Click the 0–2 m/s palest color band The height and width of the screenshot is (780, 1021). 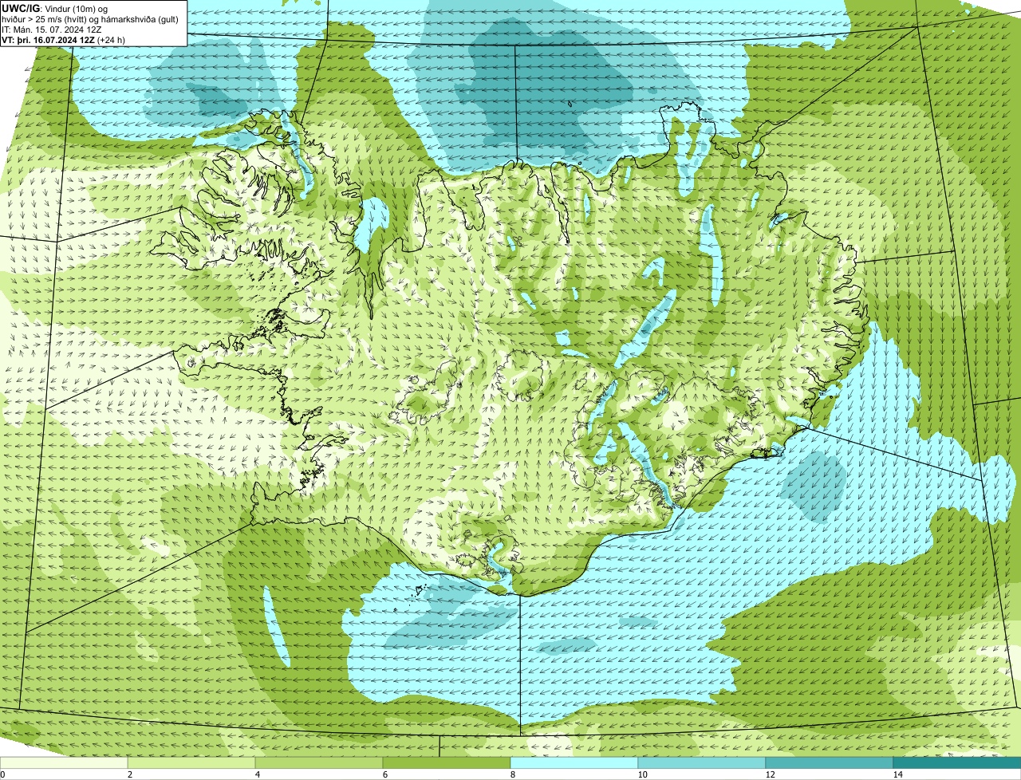64,762
